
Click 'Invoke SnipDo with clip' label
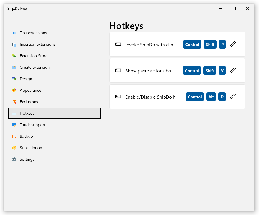[149, 45]
